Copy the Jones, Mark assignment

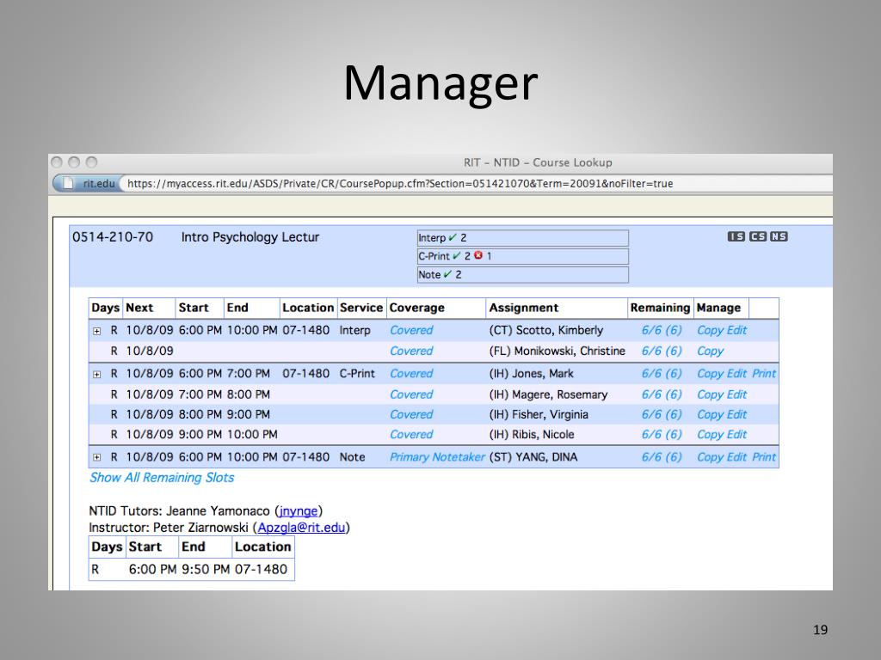point(710,374)
